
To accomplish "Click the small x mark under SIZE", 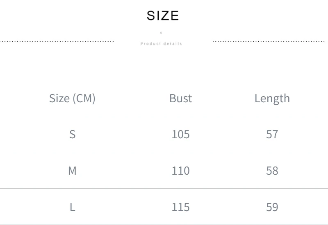I will coord(161,33).
